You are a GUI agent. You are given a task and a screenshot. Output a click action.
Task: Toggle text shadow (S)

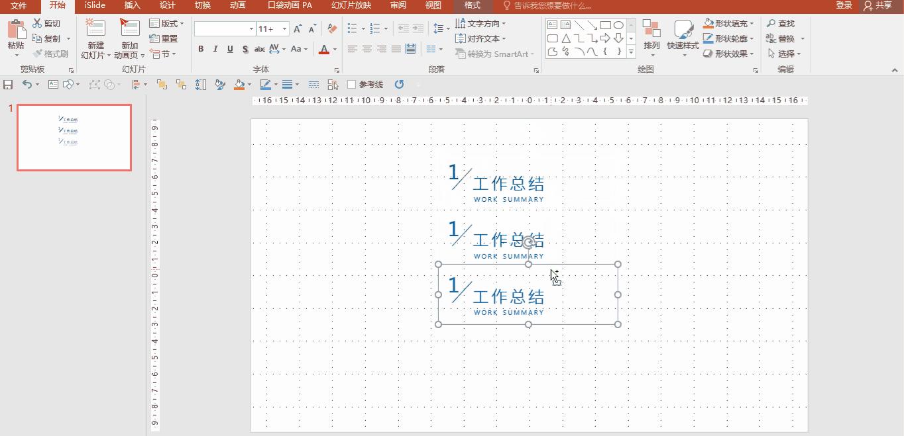[x=245, y=49]
